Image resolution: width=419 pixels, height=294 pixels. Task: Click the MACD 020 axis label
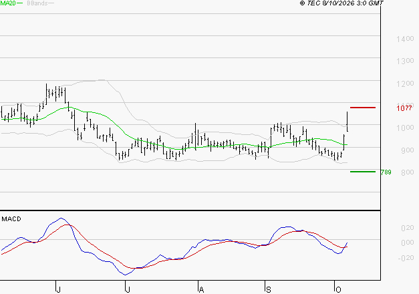click(x=408, y=228)
